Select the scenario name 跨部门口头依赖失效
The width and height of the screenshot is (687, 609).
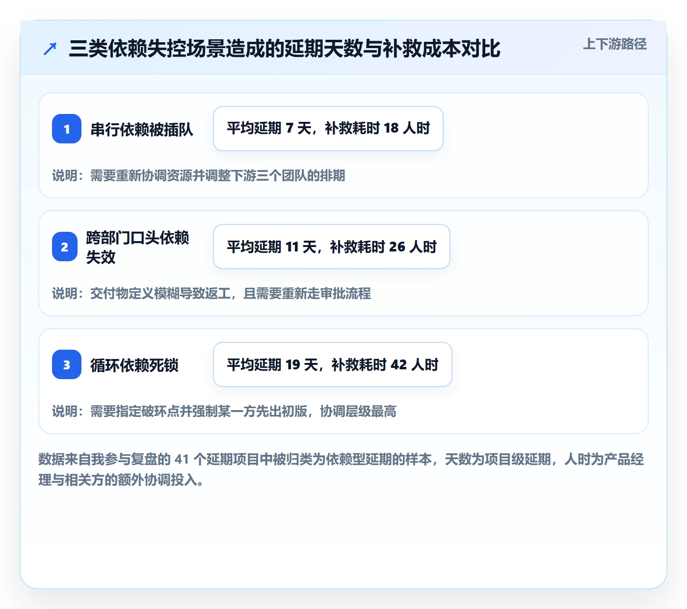pos(137,247)
